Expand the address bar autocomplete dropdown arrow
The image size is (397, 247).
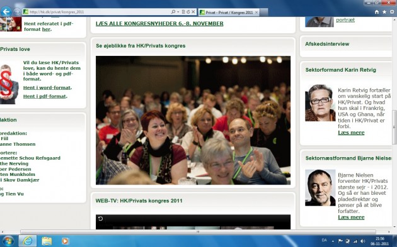[x=178, y=12]
